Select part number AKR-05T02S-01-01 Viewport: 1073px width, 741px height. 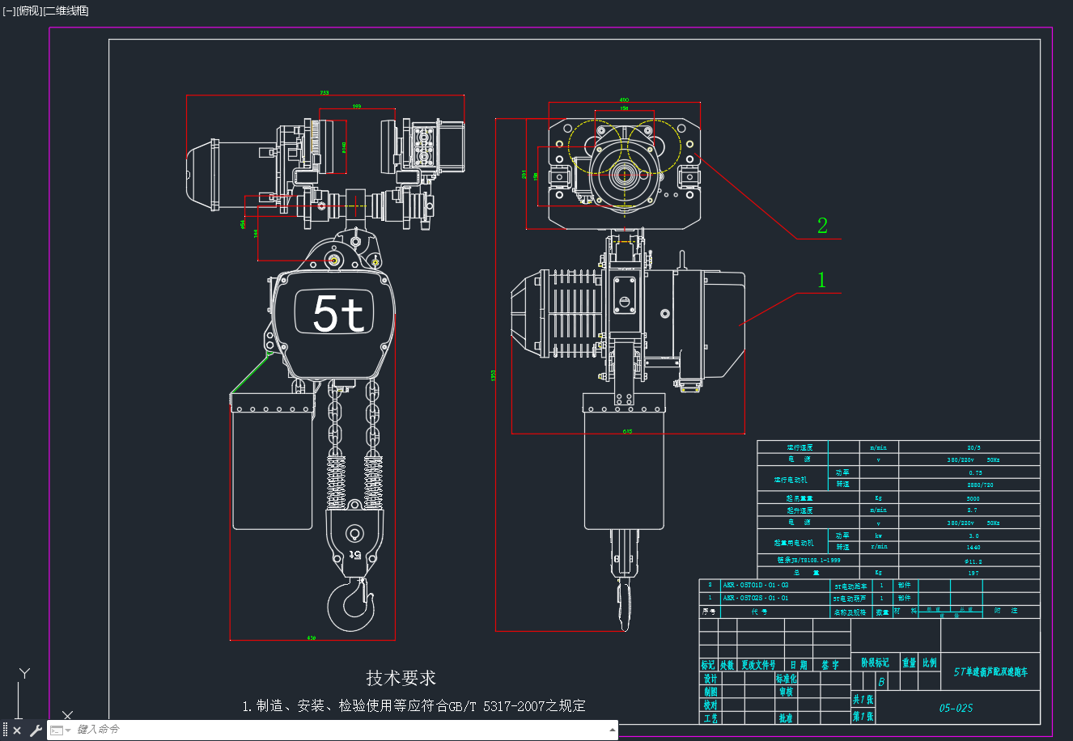(756, 599)
